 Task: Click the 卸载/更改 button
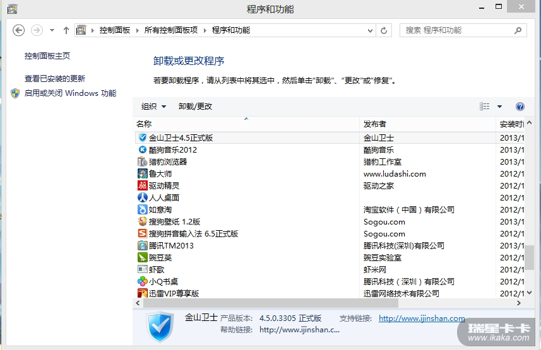[x=195, y=107]
